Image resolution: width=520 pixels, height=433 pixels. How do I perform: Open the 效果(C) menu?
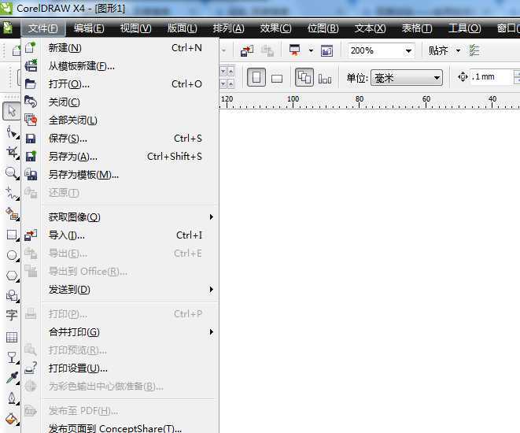click(x=275, y=28)
